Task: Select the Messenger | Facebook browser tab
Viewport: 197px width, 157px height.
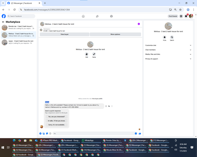Action: pyautogui.click(x=24, y=3)
